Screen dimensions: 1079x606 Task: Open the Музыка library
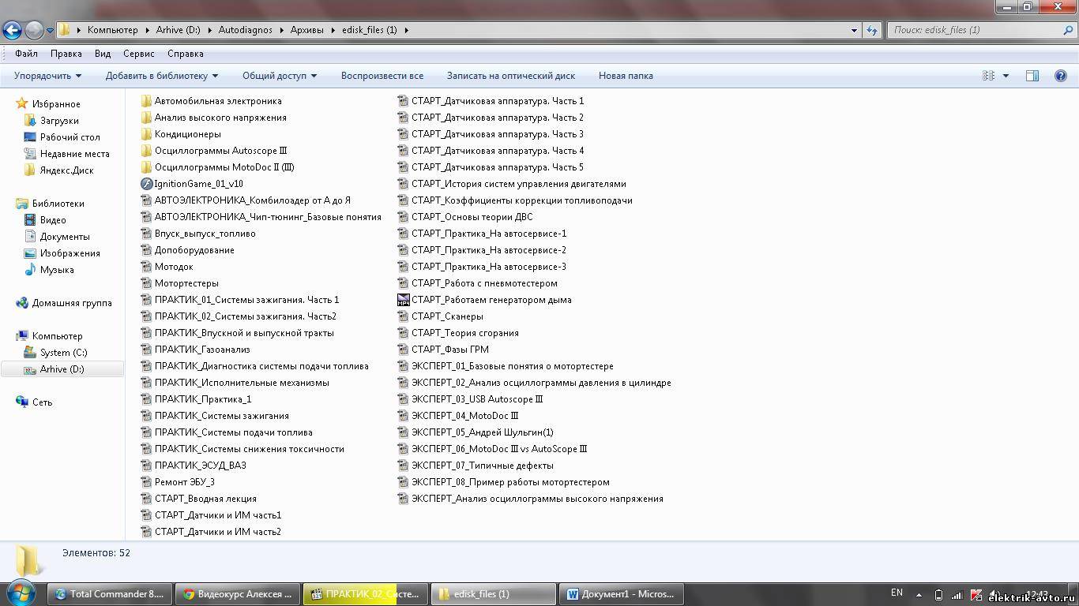[57, 270]
